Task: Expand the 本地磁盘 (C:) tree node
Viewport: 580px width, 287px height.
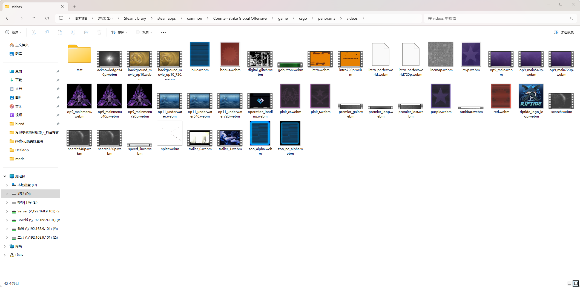Action: coord(7,185)
